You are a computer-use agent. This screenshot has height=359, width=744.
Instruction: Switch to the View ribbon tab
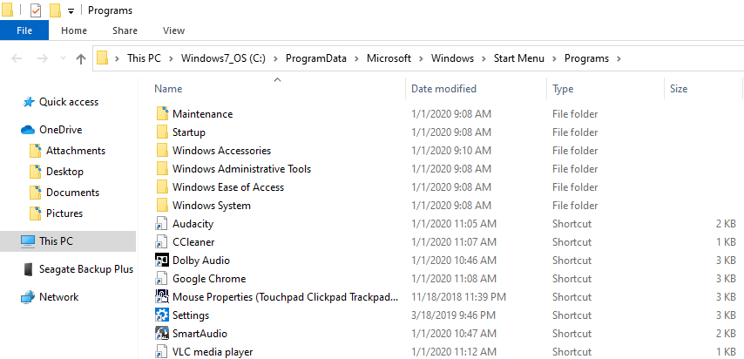point(173,30)
